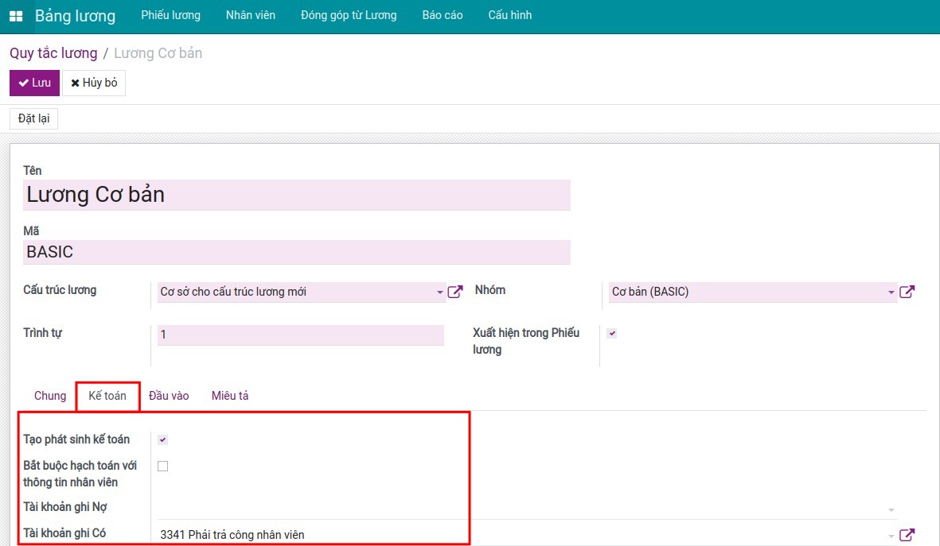Enable Bắt buộc hạch toán với thông tin nhân viên

click(x=162, y=467)
